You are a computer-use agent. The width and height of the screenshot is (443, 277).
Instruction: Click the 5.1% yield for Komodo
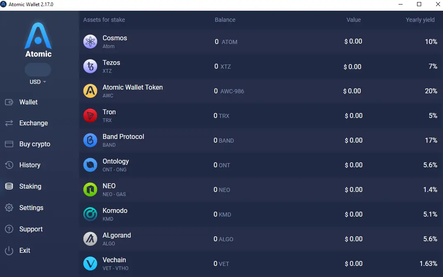click(x=430, y=214)
